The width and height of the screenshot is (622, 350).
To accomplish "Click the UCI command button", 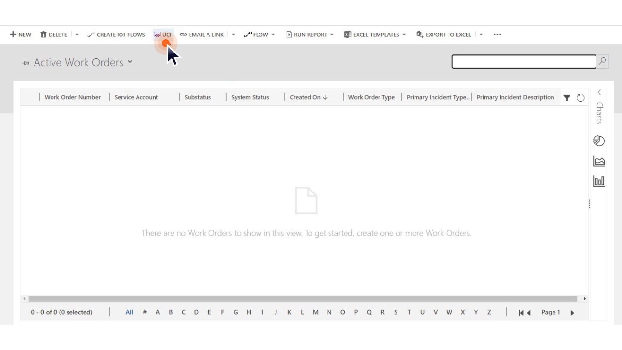I will (x=163, y=35).
